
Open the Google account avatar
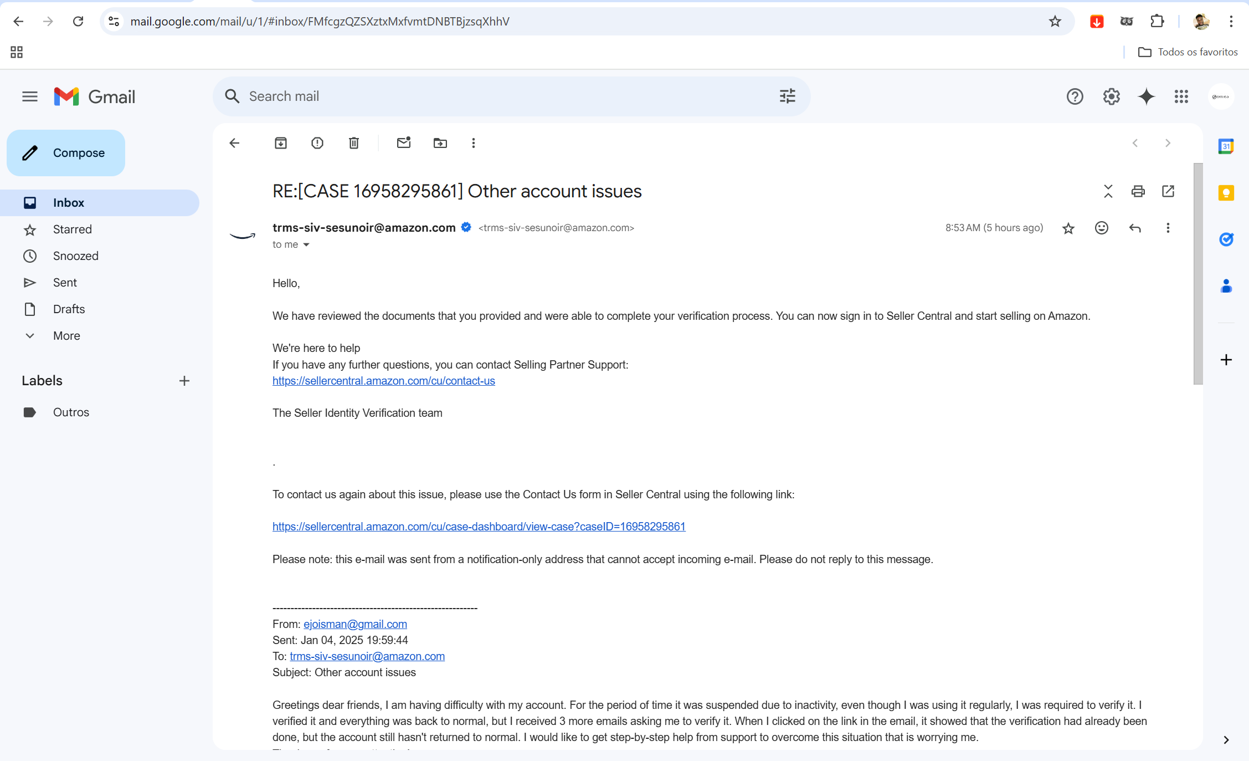click(1221, 96)
